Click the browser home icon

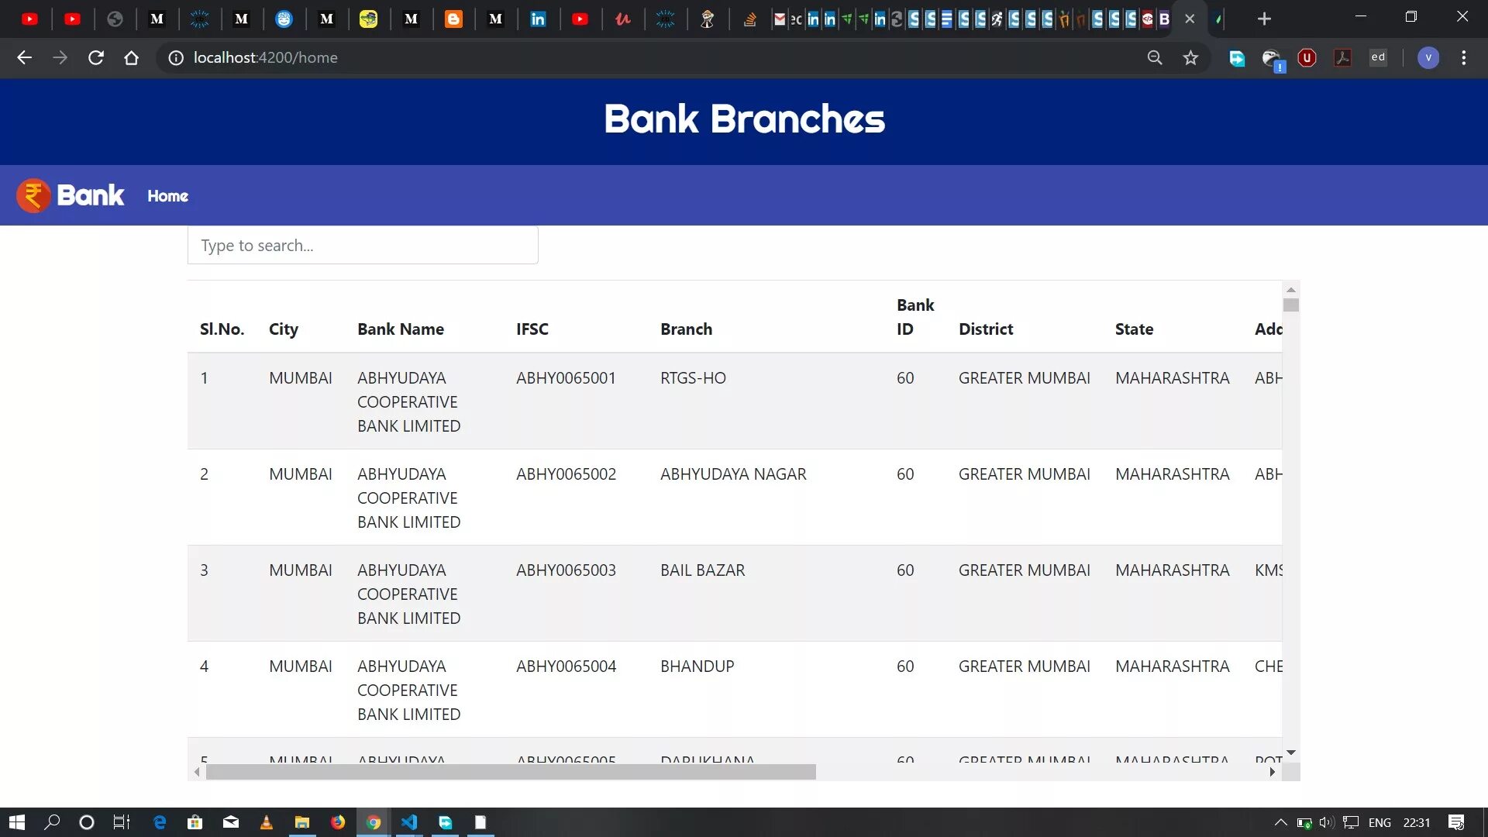coord(132,57)
